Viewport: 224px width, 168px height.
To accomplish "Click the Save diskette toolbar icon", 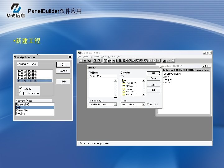I will point(89,61).
